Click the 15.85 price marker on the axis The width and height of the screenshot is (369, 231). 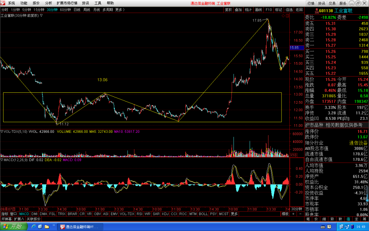[x=294, y=48]
